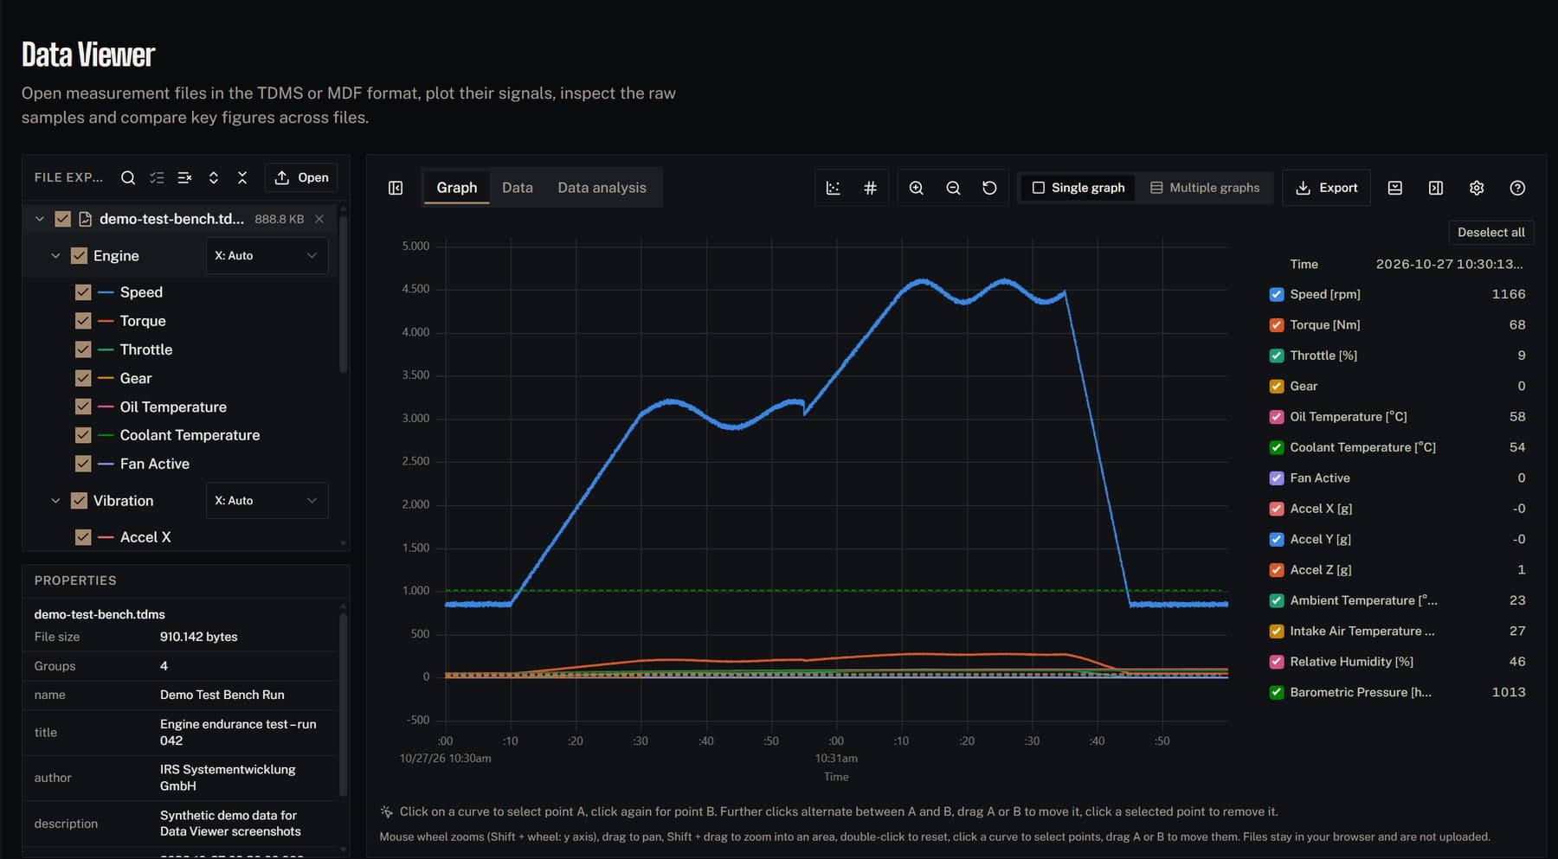1558x859 pixels.
Task: Open the Engine X: Auto dropdown
Action: click(x=267, y=256)
